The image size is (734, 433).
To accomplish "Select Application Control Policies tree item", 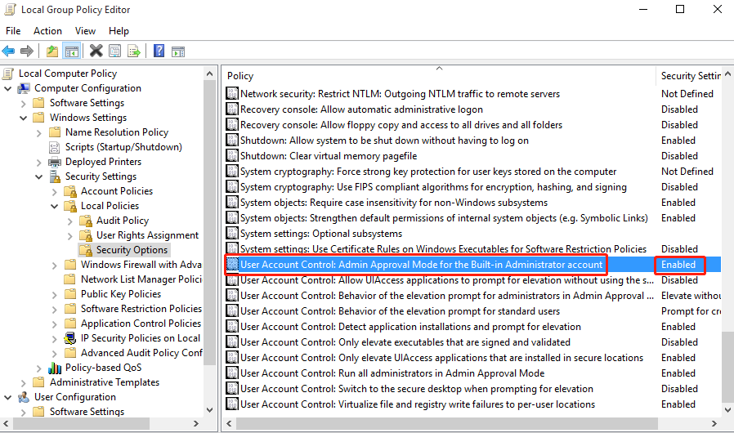I will (141, 324).
